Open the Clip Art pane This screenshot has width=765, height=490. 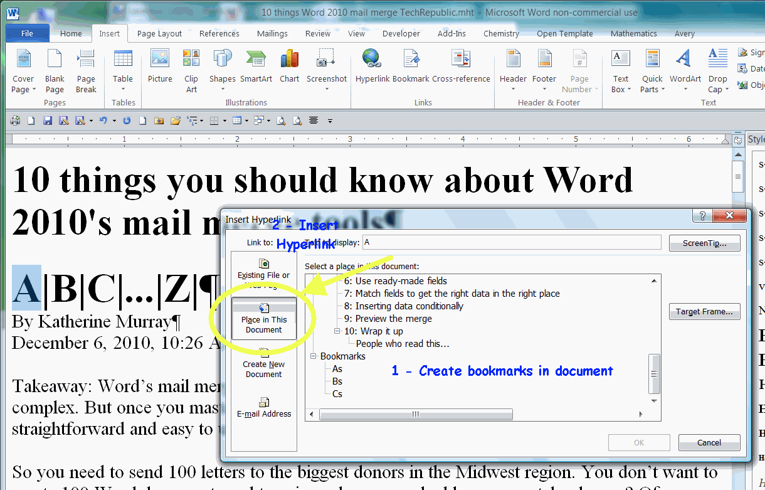click(x=191, y=70)
